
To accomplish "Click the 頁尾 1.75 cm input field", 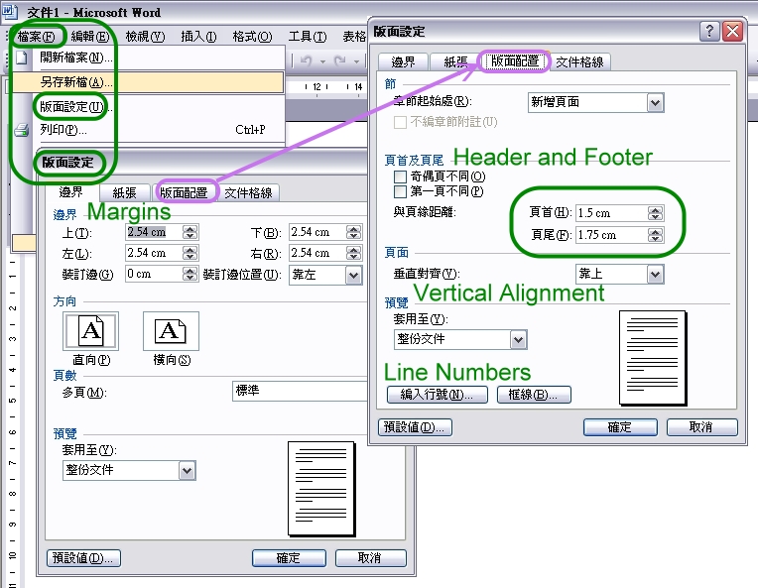I will 611,236.
